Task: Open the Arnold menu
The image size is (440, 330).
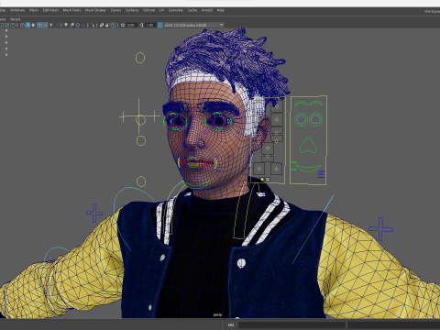Action: (x=207, y=10)
